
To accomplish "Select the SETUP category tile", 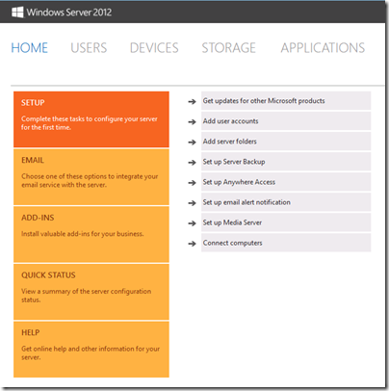I will [91, 119].
